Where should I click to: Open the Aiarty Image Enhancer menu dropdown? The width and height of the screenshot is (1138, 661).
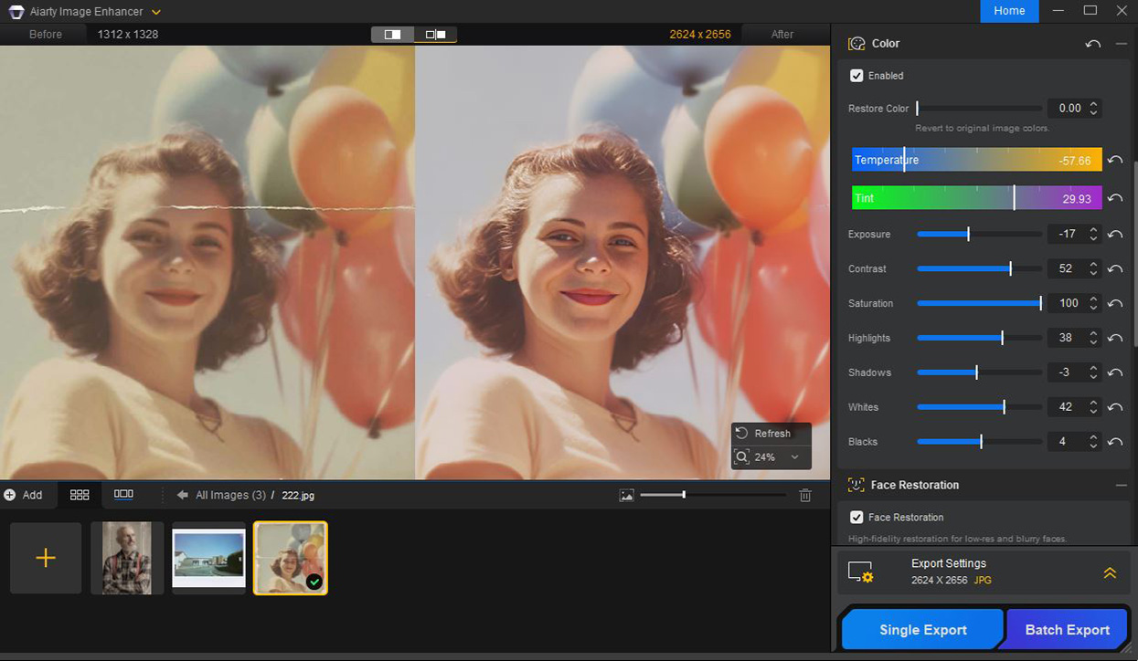[156, 12]
